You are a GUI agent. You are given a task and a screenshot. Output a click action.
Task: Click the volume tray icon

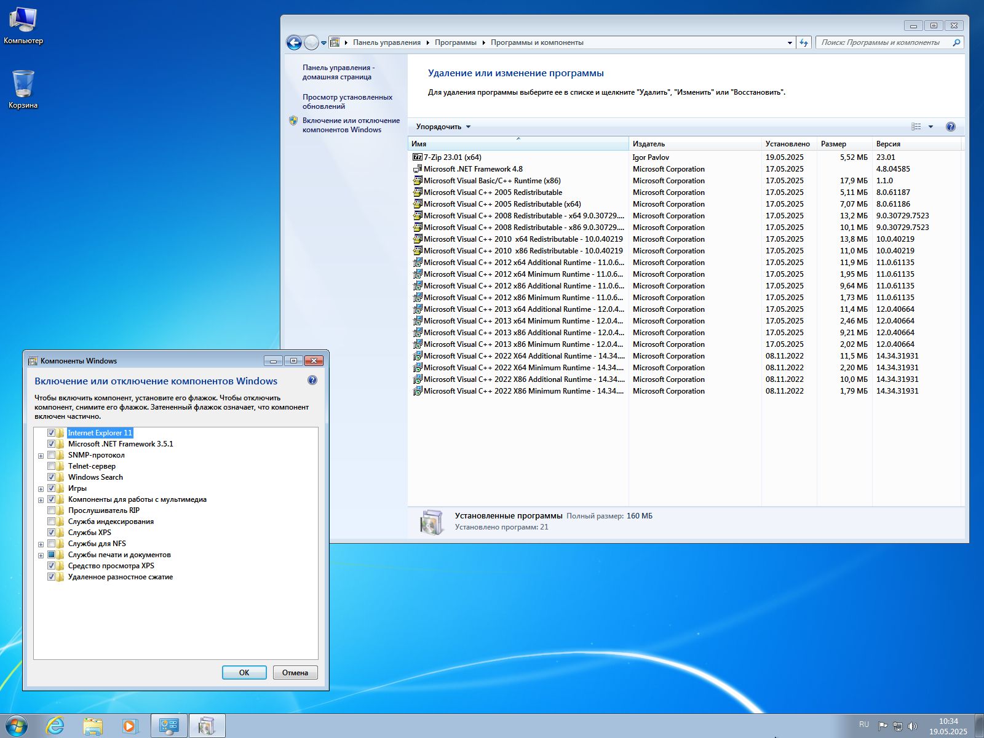[913, 726]
